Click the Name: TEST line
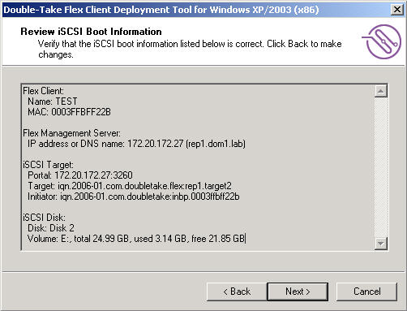 (53, 102)
